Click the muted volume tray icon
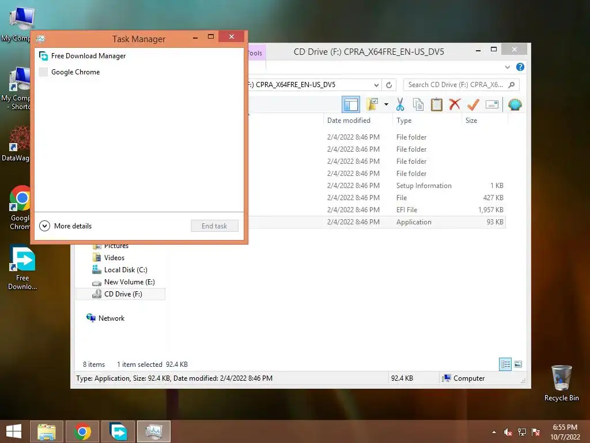The width and height of the screenshot is (590, 443). (508, 432)
